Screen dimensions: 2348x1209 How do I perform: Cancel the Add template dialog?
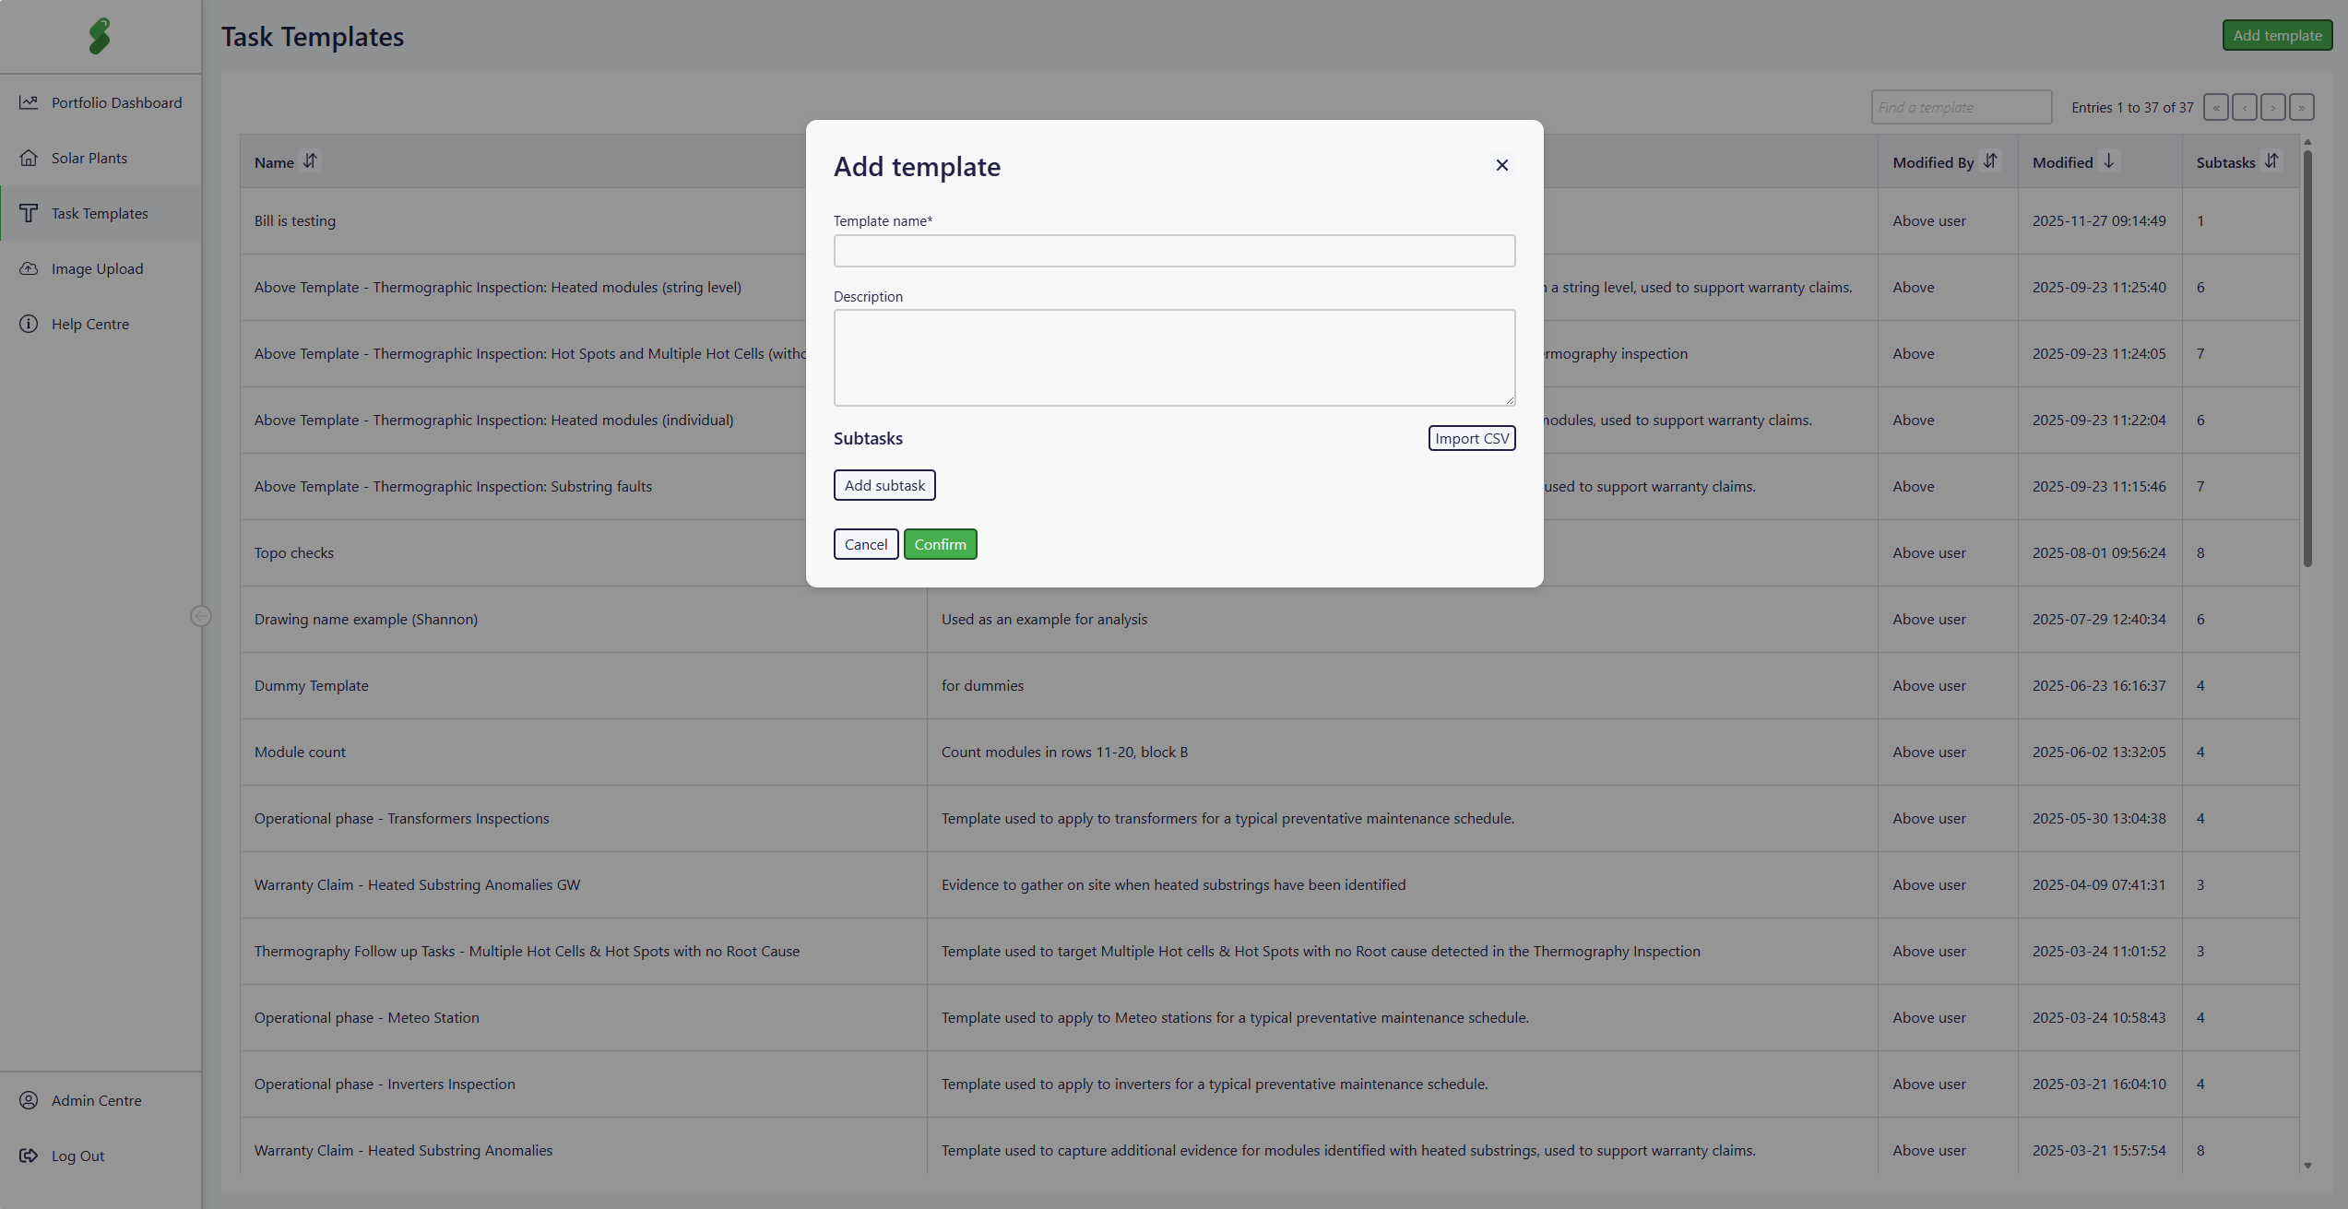(865, 544)
